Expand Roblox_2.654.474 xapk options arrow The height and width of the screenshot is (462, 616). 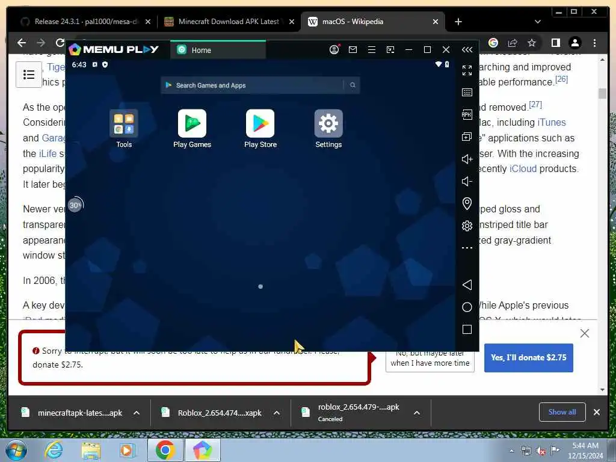tap(277, 413)
